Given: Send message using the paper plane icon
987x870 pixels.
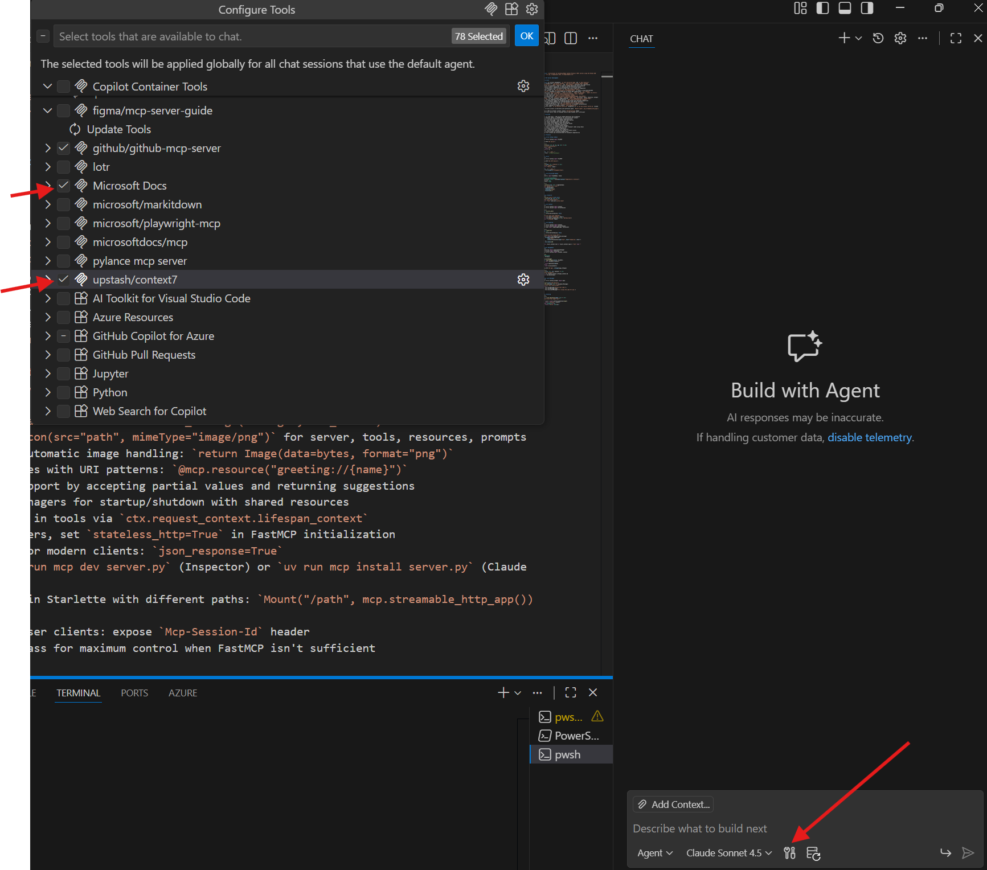Looking at the screenshot, I should pyautogui.click(x=968, y=852).
